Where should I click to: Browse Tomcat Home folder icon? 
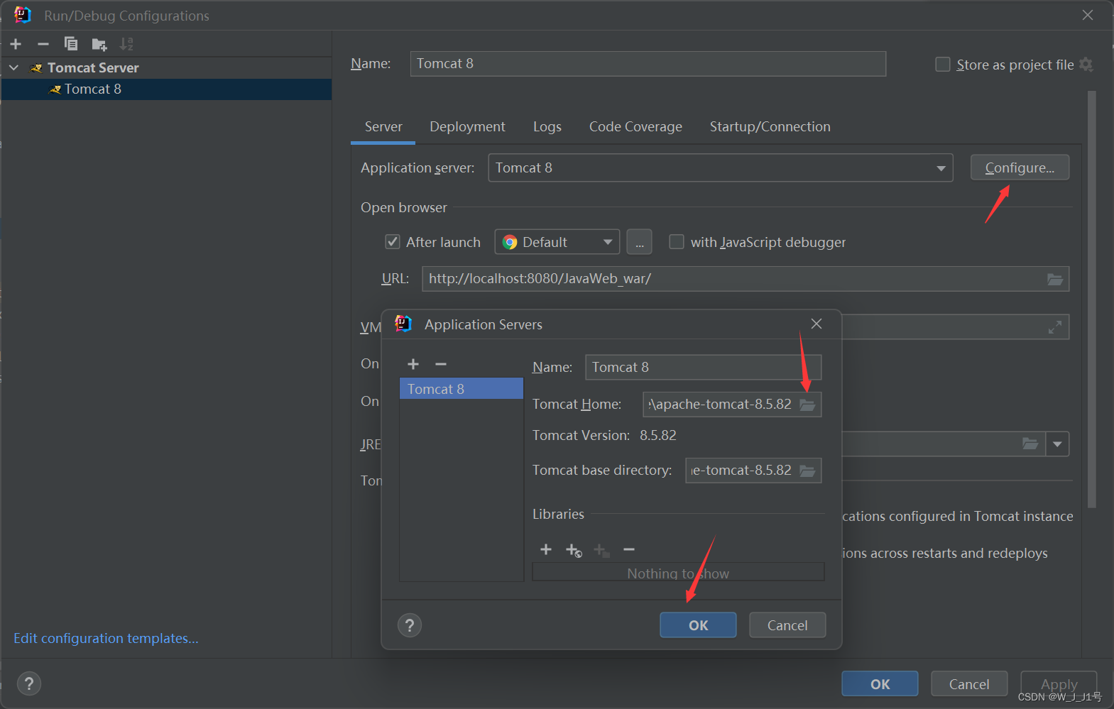(807, 405)
